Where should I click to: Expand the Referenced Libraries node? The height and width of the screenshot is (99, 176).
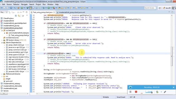pyautogui.click(x=2, y=74)
